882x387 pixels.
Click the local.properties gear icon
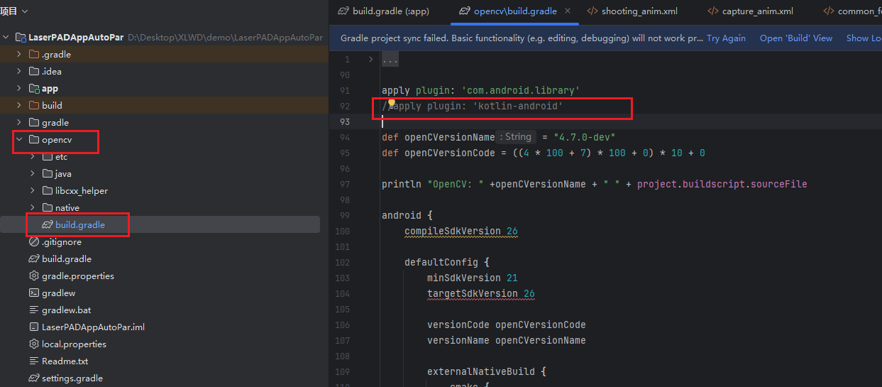[34, 344]
